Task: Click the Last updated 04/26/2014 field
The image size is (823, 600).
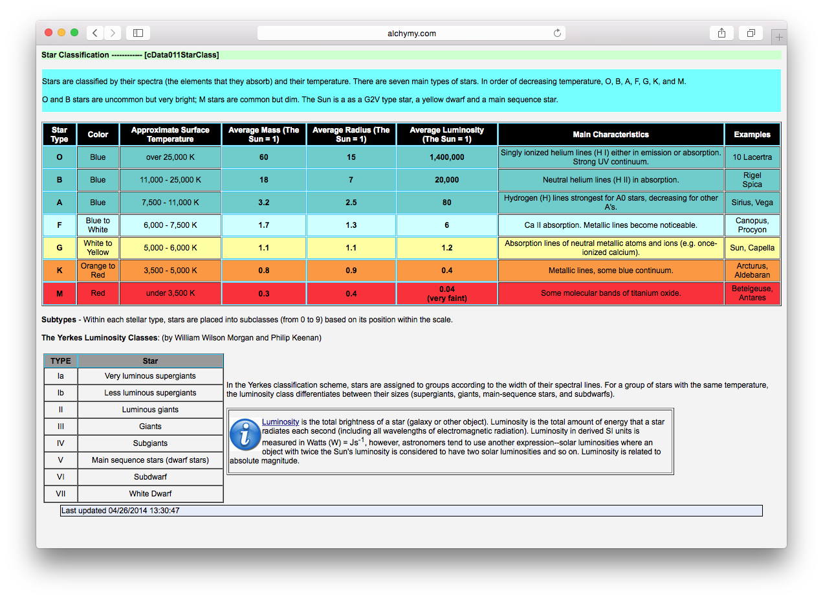Action: 411,510
